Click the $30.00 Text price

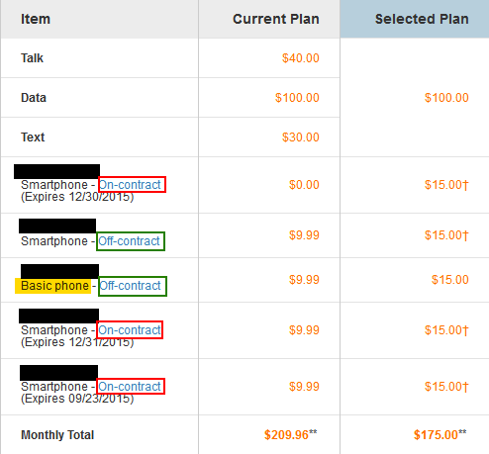pos(301,137)
